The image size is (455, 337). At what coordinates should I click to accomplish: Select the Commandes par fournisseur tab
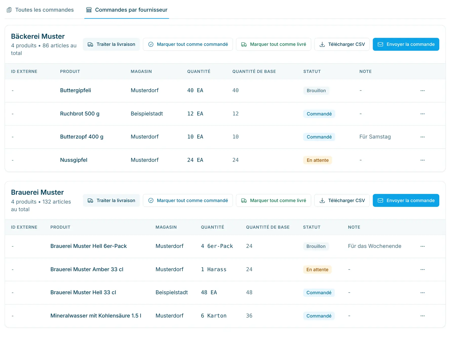pos(127,10)
